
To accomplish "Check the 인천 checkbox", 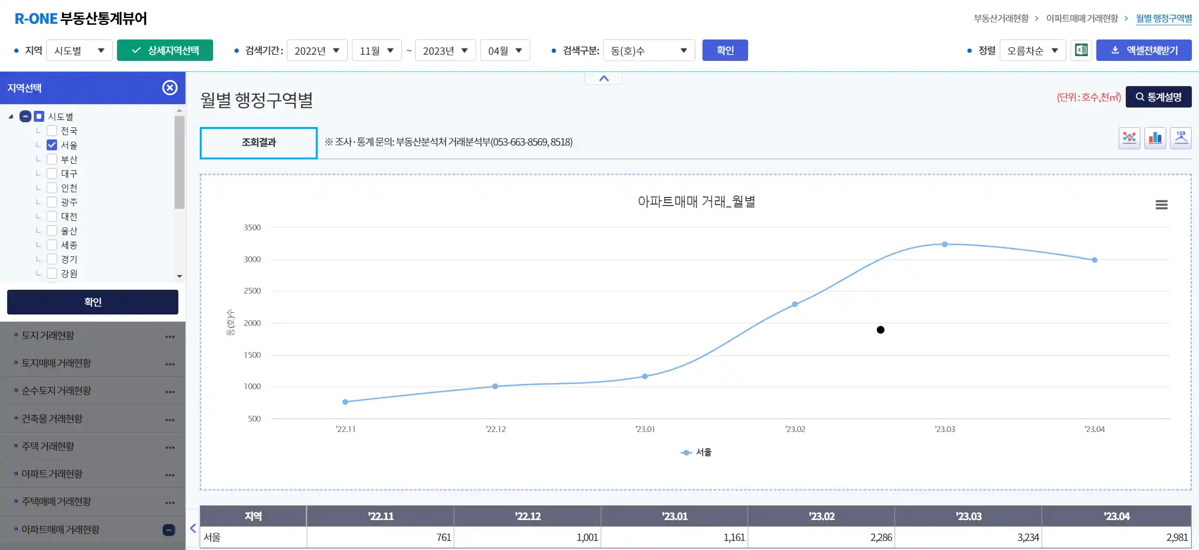I will [x=52, y=188].
